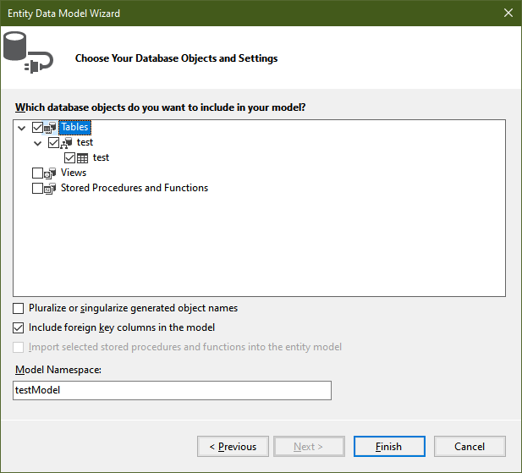
Task: Click the test schema icon
Action: coord(66,143)
